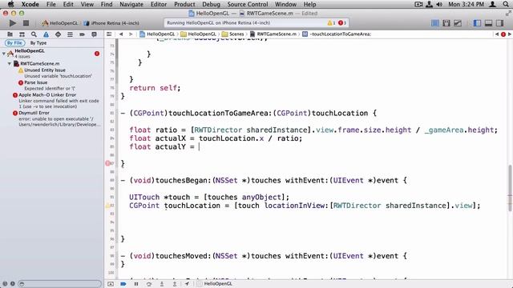This screenshot has width=513, height=288.
Task: Switch to the Version editor
Action: coord(458,23)
